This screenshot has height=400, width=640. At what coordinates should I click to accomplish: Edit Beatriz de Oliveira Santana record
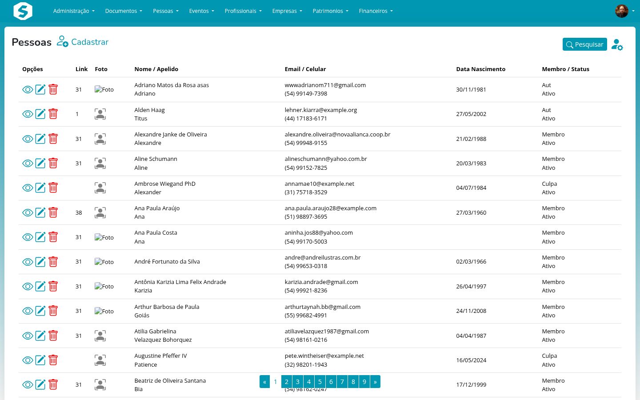click(x=40, y=385)
